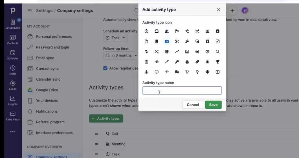299x158 pixels.
Task: Pick the looping arrows refresh icon
Action: pos(157,72)
